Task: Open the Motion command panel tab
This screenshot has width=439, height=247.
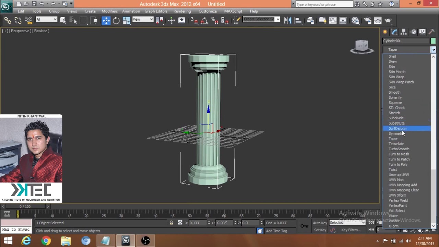Action: [x=413, y=32]
